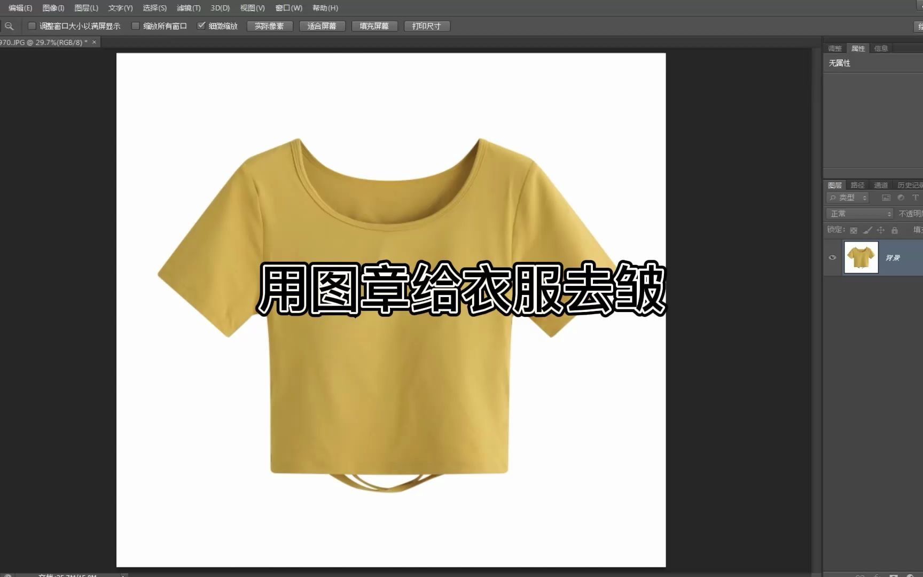Enable the 缩放所有窗口 checkbox

pyautogui.click(x=136, y=25)
